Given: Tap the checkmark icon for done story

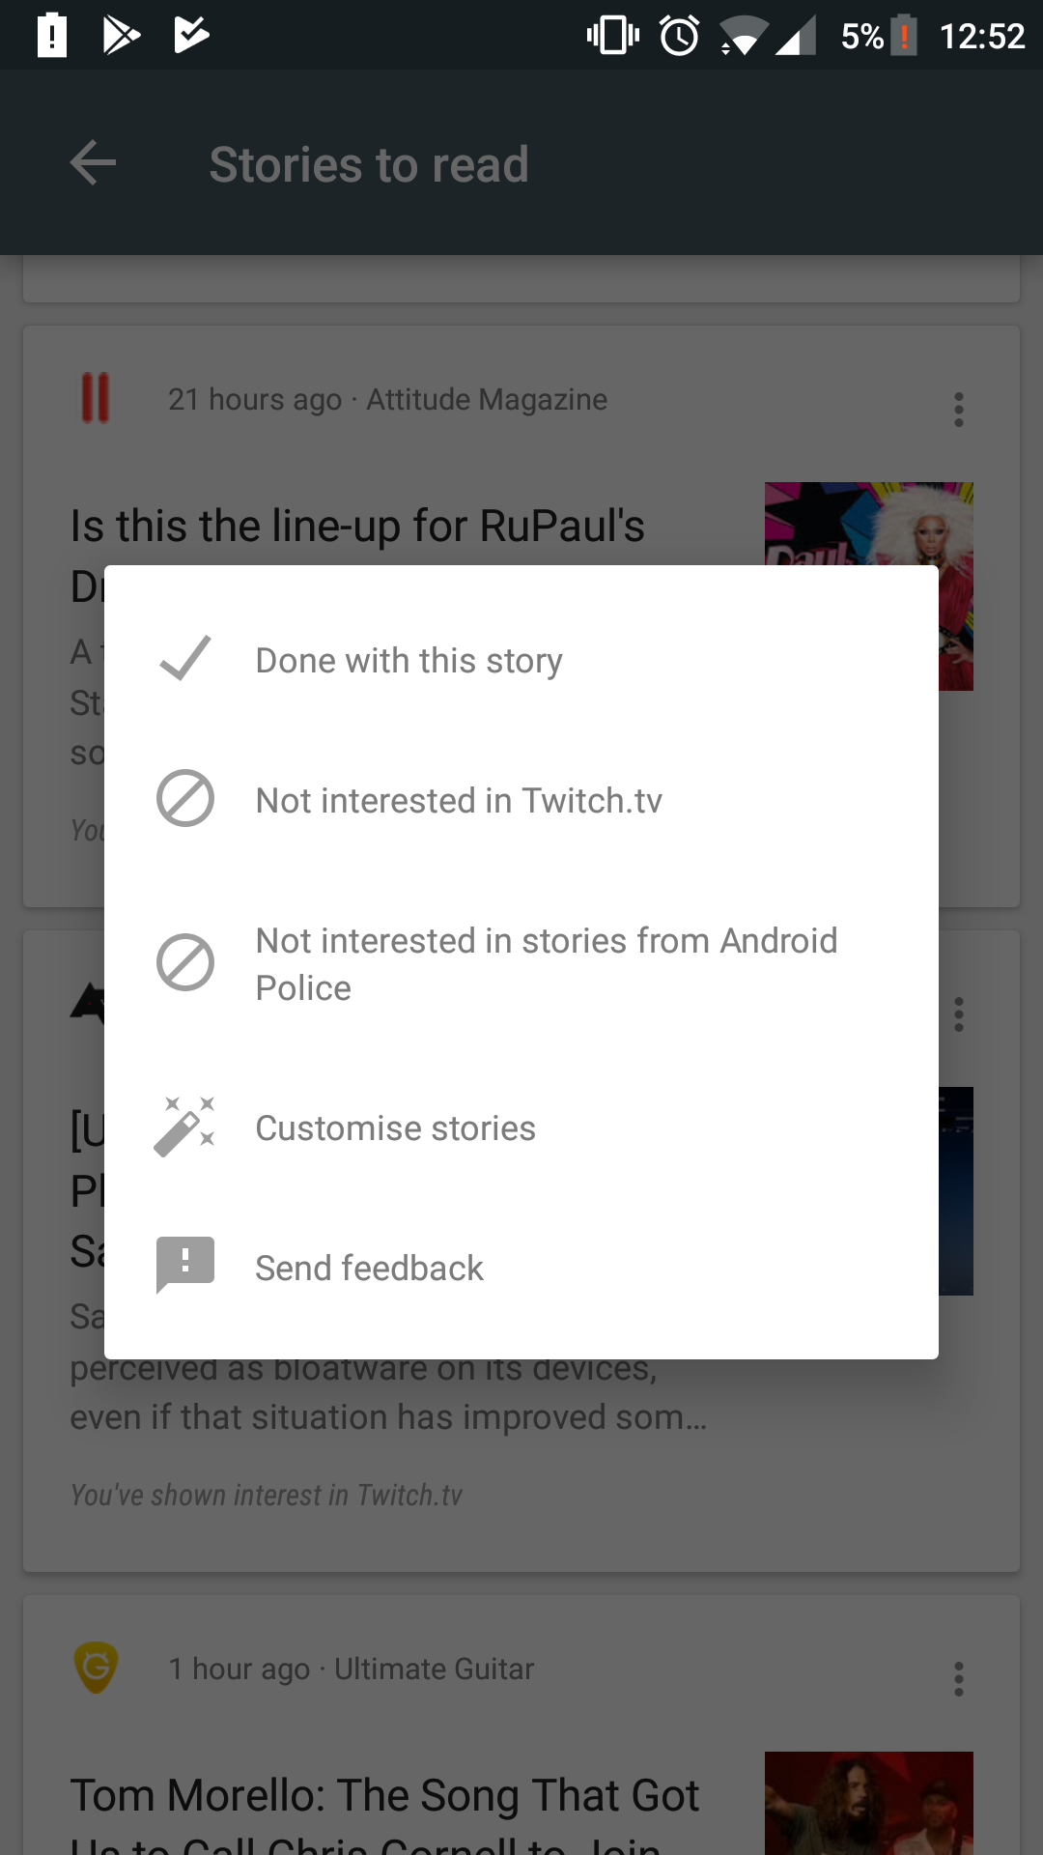Looking at the screenshot, I should click(184, 659).
